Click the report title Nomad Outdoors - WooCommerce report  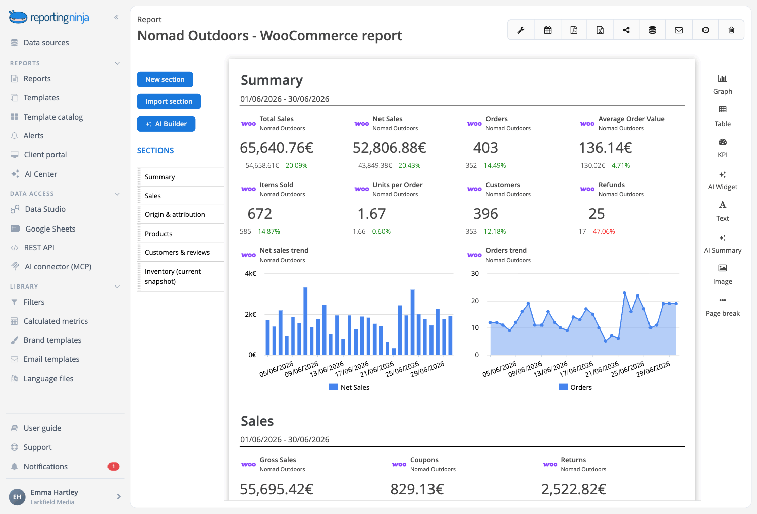[x=269, y=36]
